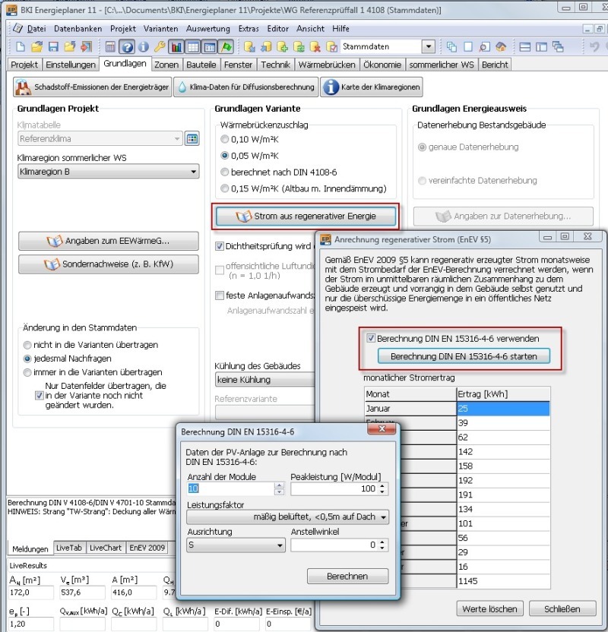Toggle the green flag icon in toolbar
Screen dimensions: 608x632
click(226, 47)
